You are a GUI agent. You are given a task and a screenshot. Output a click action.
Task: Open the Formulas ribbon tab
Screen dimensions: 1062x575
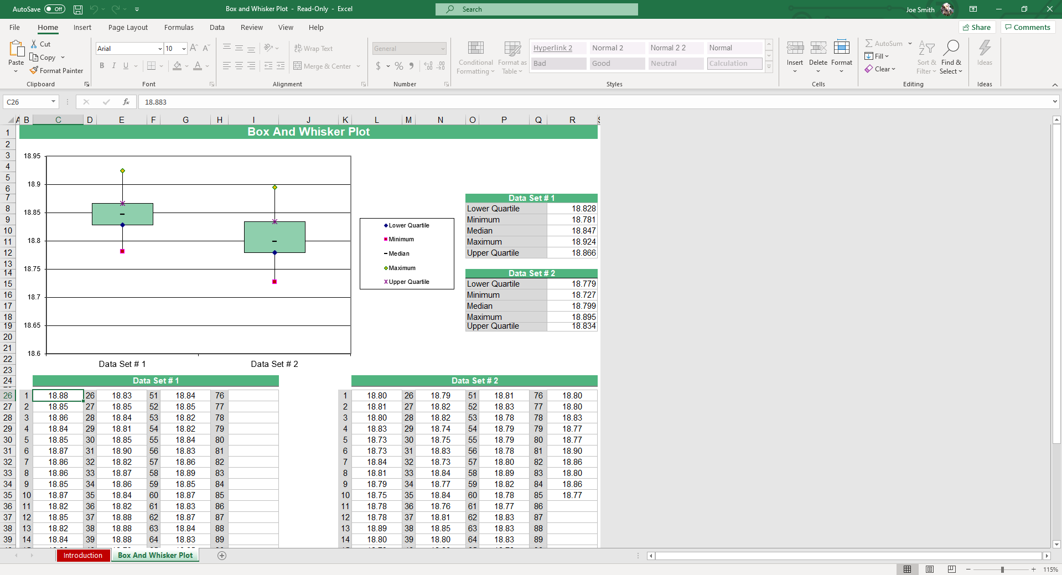[x=179, y=28]
